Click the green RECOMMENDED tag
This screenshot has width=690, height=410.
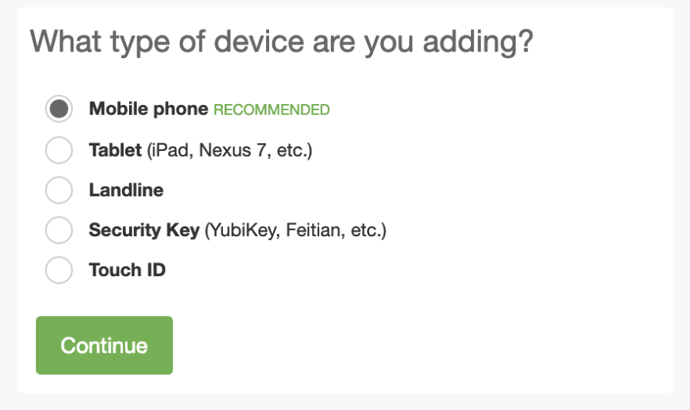pyautogui.click(x=271, y=110)
